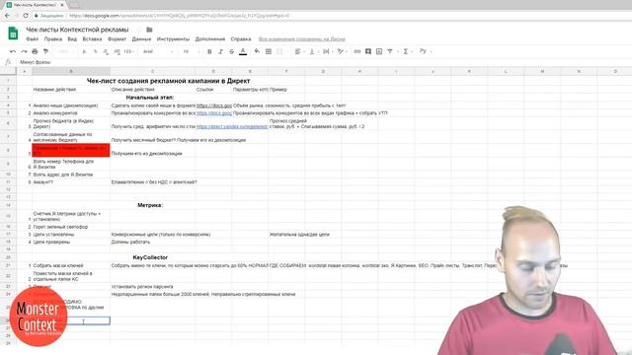Viewport: 632px width, 355px height.
Task: Open the Данные menu
Action: coord(141,39)
